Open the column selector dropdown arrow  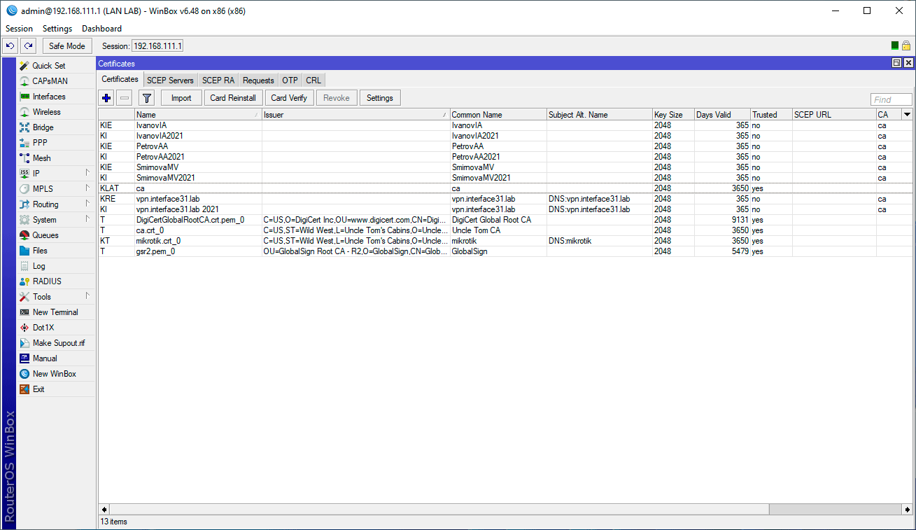click(x=907, y=114)
